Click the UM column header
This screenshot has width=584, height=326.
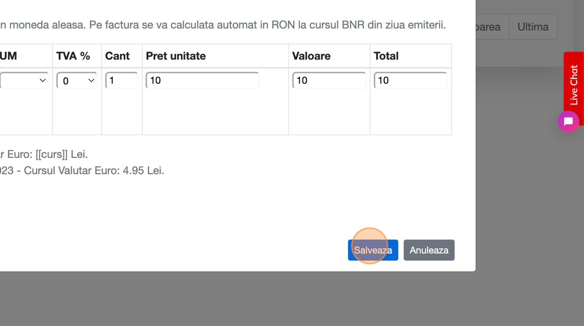[x=9, y=56]
